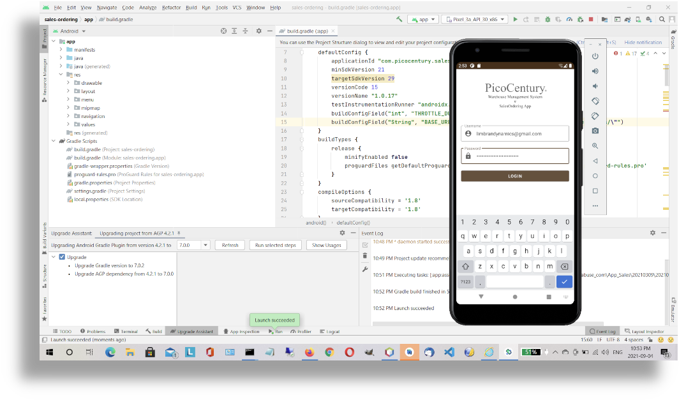Screen dimensions: 679x400
Task: Click the emulator volume down icon
Action: pos(595,86)
